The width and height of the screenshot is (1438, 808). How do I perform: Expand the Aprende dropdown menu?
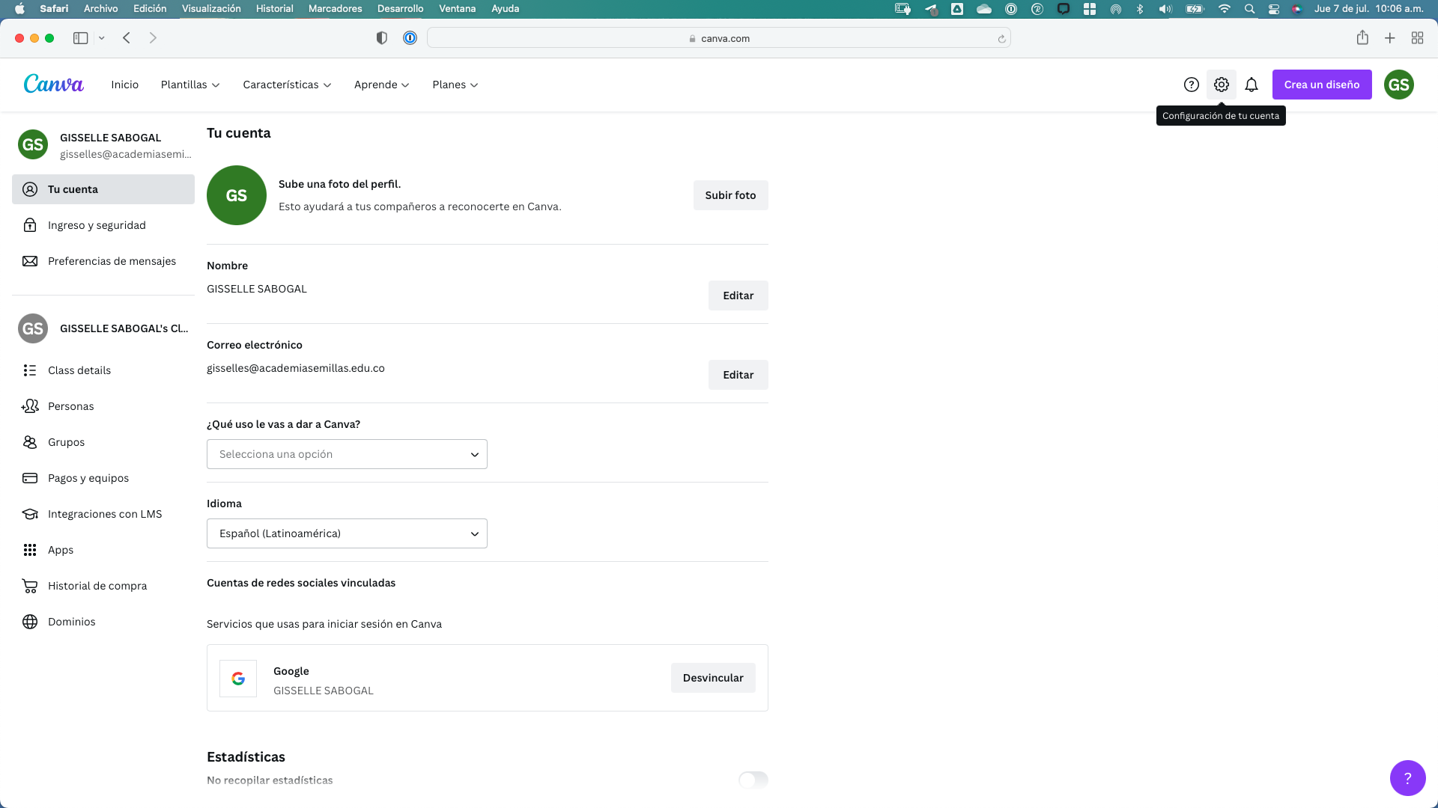point(382,85)
